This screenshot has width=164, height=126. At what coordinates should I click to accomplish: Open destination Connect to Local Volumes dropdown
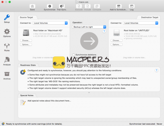click(x=141, y=23)
